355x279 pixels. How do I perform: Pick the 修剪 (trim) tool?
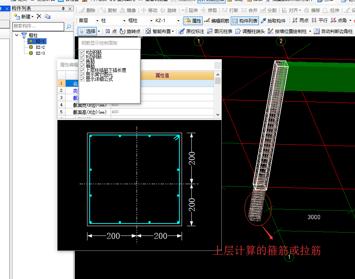tap(209, 10)
